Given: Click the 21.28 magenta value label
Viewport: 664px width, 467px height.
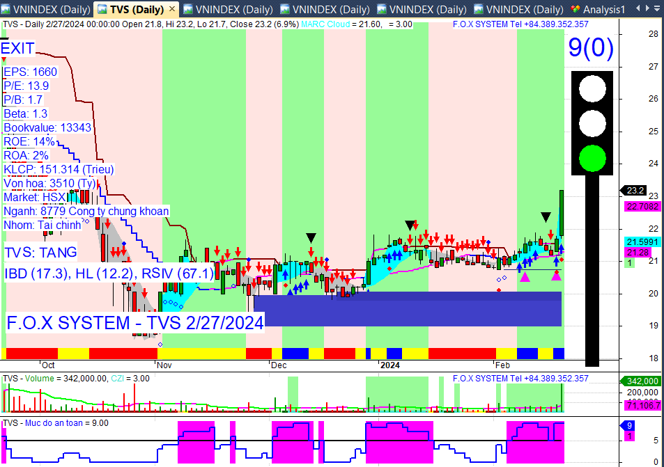Looking at the screenshot, I should (x=638, y=253).
